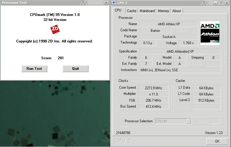Click the Version 1.23 label
The image size is (231, 147).
pyautogui.click(x=214, y=133)
